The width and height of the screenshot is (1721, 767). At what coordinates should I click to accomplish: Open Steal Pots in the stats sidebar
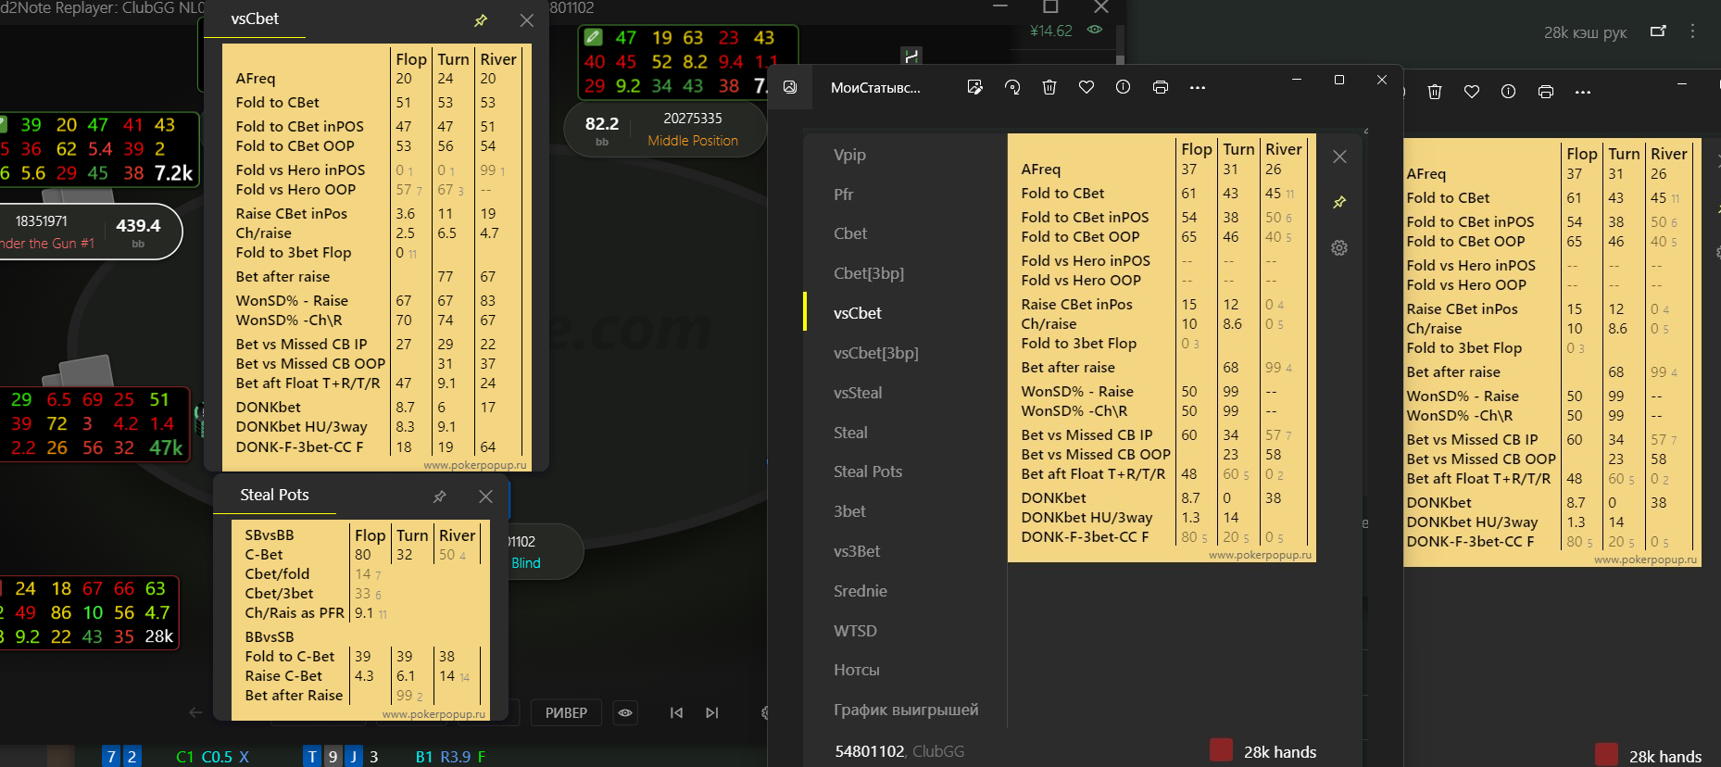(868, 472)
